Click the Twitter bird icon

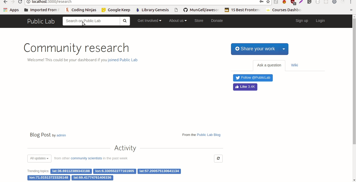[238, 78]
